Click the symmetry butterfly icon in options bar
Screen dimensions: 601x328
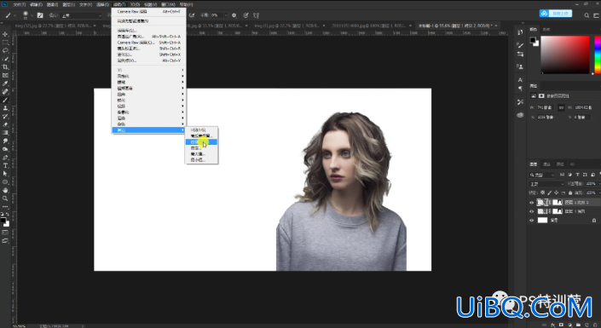[257, 15]
